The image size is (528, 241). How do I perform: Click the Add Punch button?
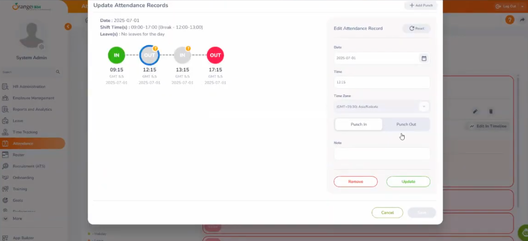pyautogui.click(x=420, y=5)
